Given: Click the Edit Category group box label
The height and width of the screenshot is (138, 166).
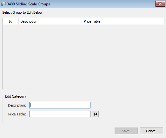Looking at the screenshot, I should [16, 96].
